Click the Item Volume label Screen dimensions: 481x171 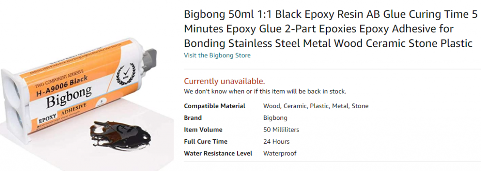coord(203,130)
